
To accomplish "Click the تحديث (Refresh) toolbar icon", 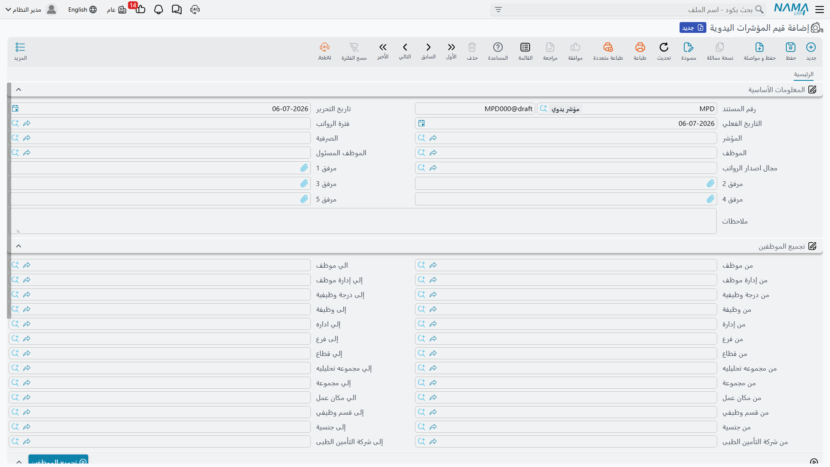I will [x=664, y=47].
